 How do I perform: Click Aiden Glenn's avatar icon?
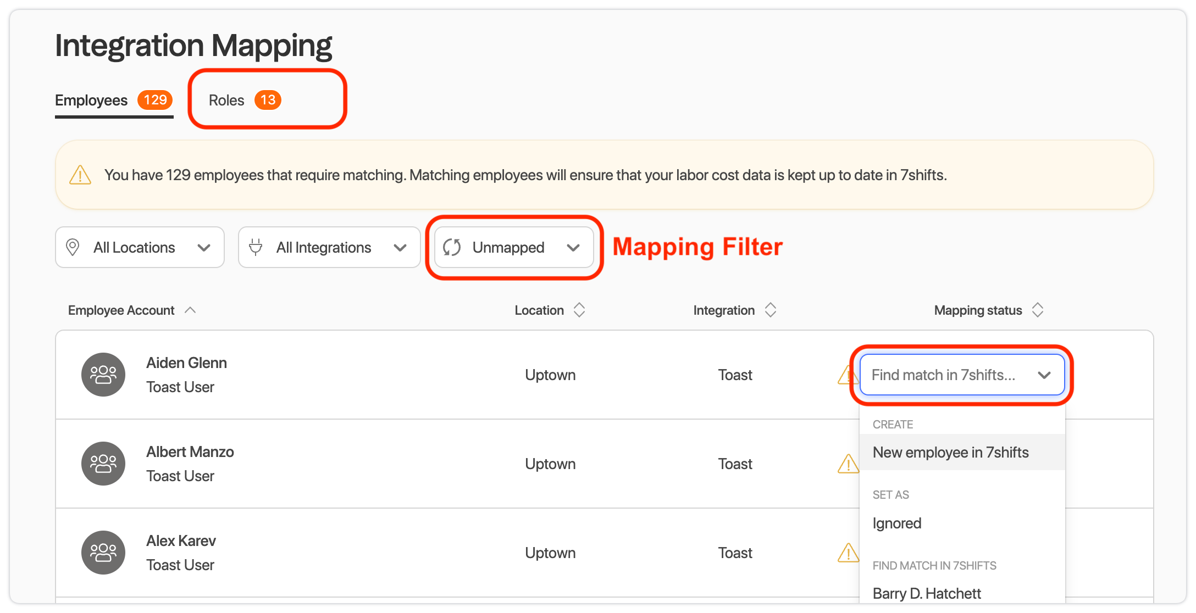pyautogui.click(x=103, y=375)
